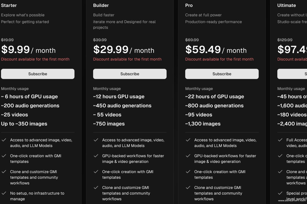The width and height of the screenshot is (307, 204).
Task: Click Pro's clone and customize checkmark
Action: pos(188,187)
